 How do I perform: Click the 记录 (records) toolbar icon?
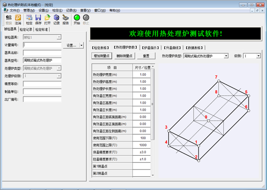click(56, 19)
